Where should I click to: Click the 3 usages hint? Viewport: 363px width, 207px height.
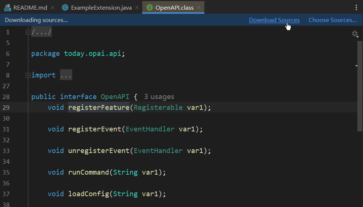pyautogui.click(x=159, y=97)
